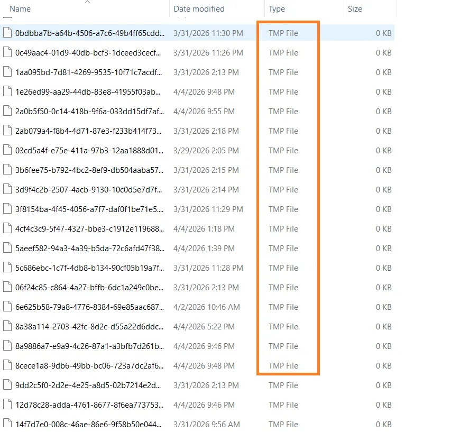Click the document icon for 3f8154ba file
Viewport: 460px width, 432px height.
pyautogui.click(x=6, y=209)
